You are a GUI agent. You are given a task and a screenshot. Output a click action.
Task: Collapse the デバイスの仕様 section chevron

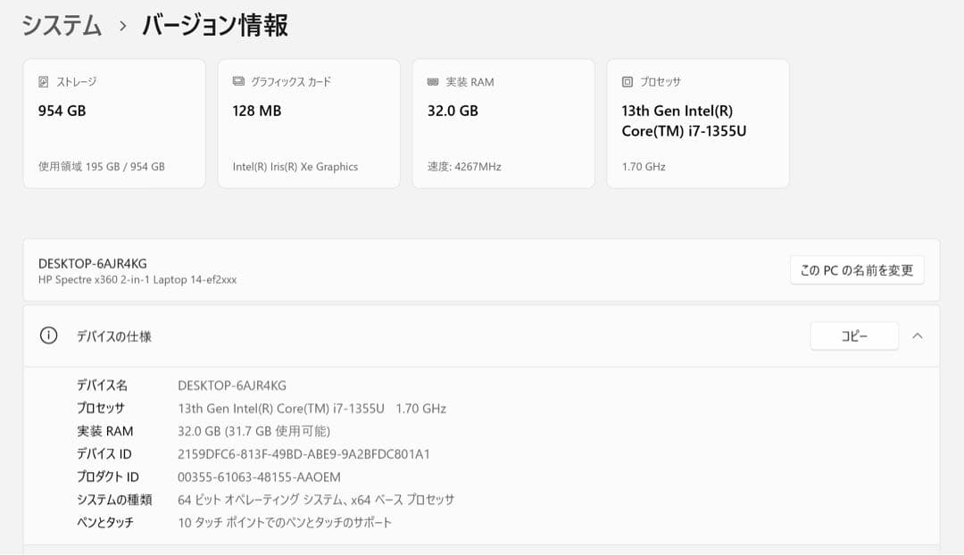[x=918, y=335]
